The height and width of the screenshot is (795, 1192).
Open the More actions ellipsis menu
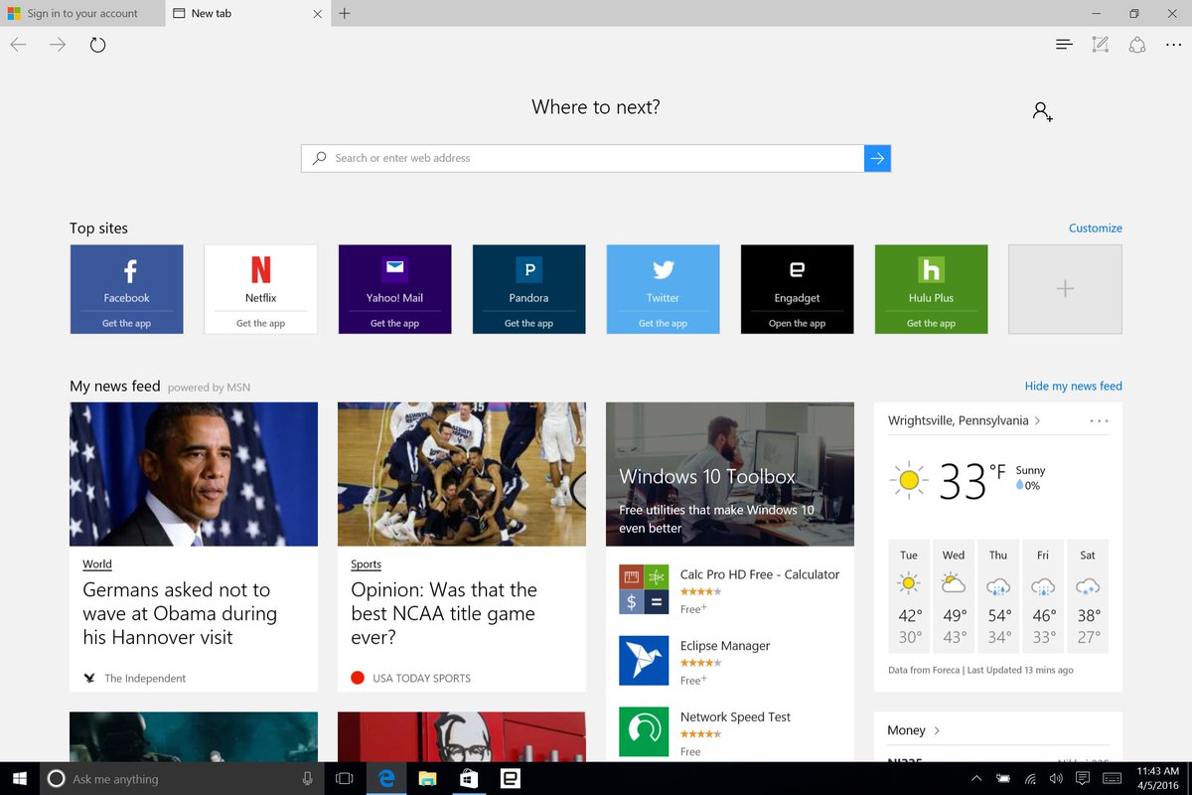coord(1174,45)
